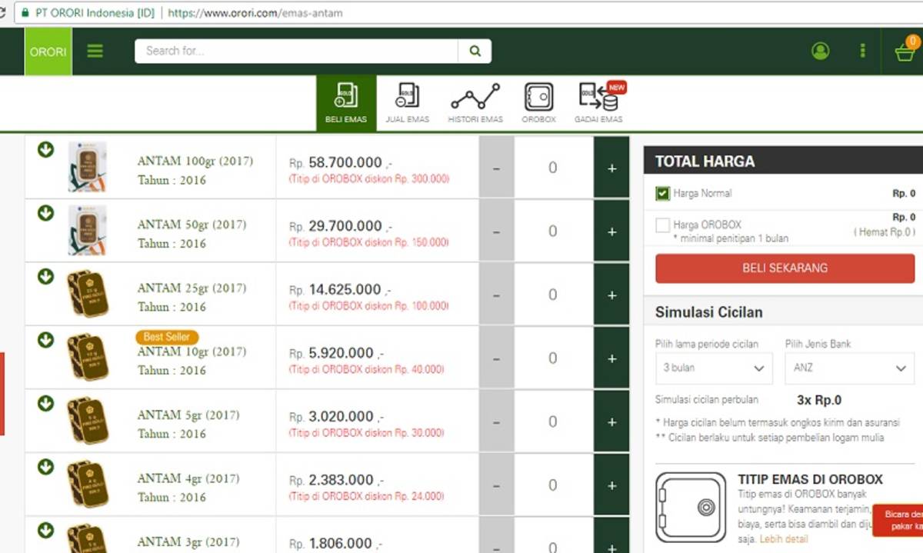
Task: Open the shopping basket icon
Action: [905, 52]
